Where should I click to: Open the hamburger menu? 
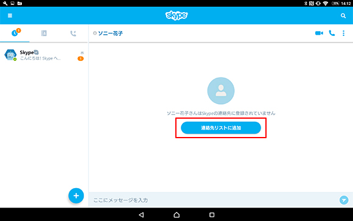click(10, 16)
